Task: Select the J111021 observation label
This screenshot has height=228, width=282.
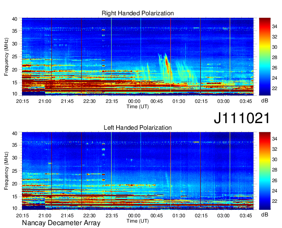Action: pos(242,118)
